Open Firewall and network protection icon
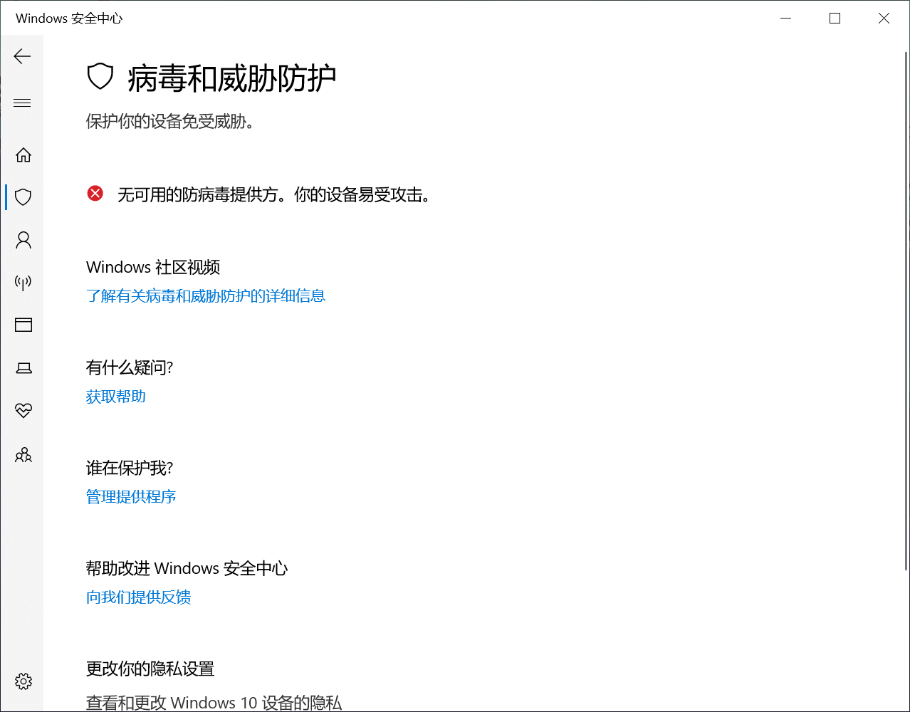 coord(23,283)
